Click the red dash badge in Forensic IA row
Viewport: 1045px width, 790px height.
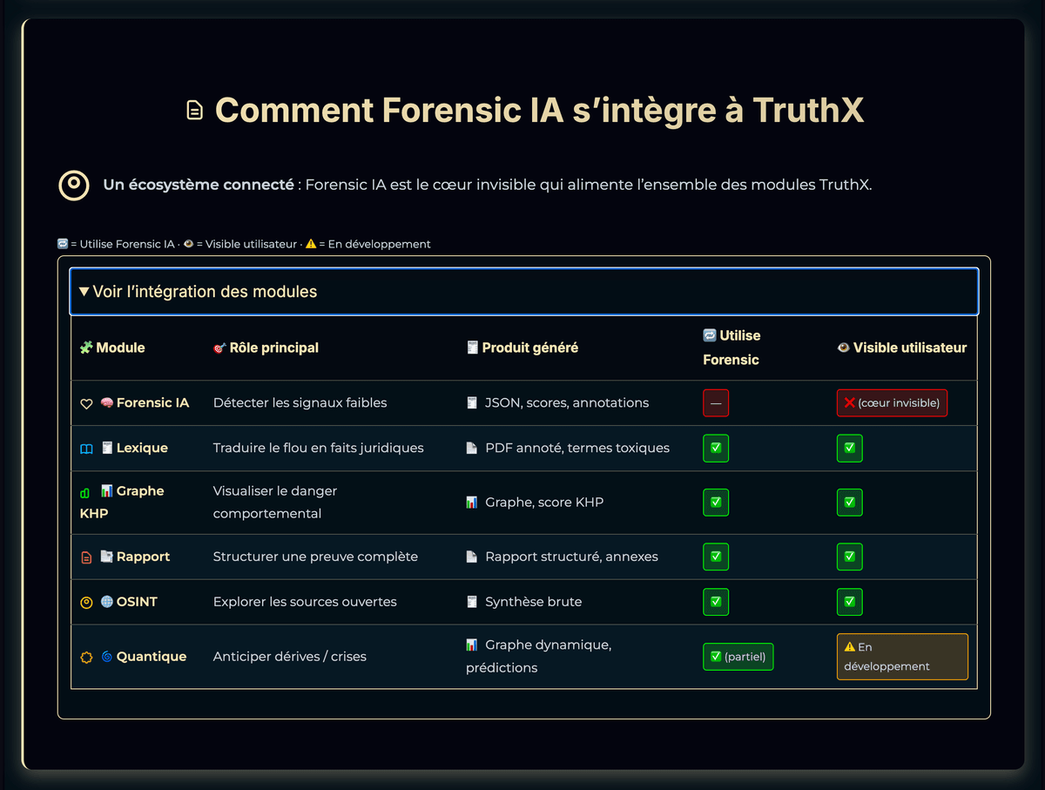click(x=716, y=403)
